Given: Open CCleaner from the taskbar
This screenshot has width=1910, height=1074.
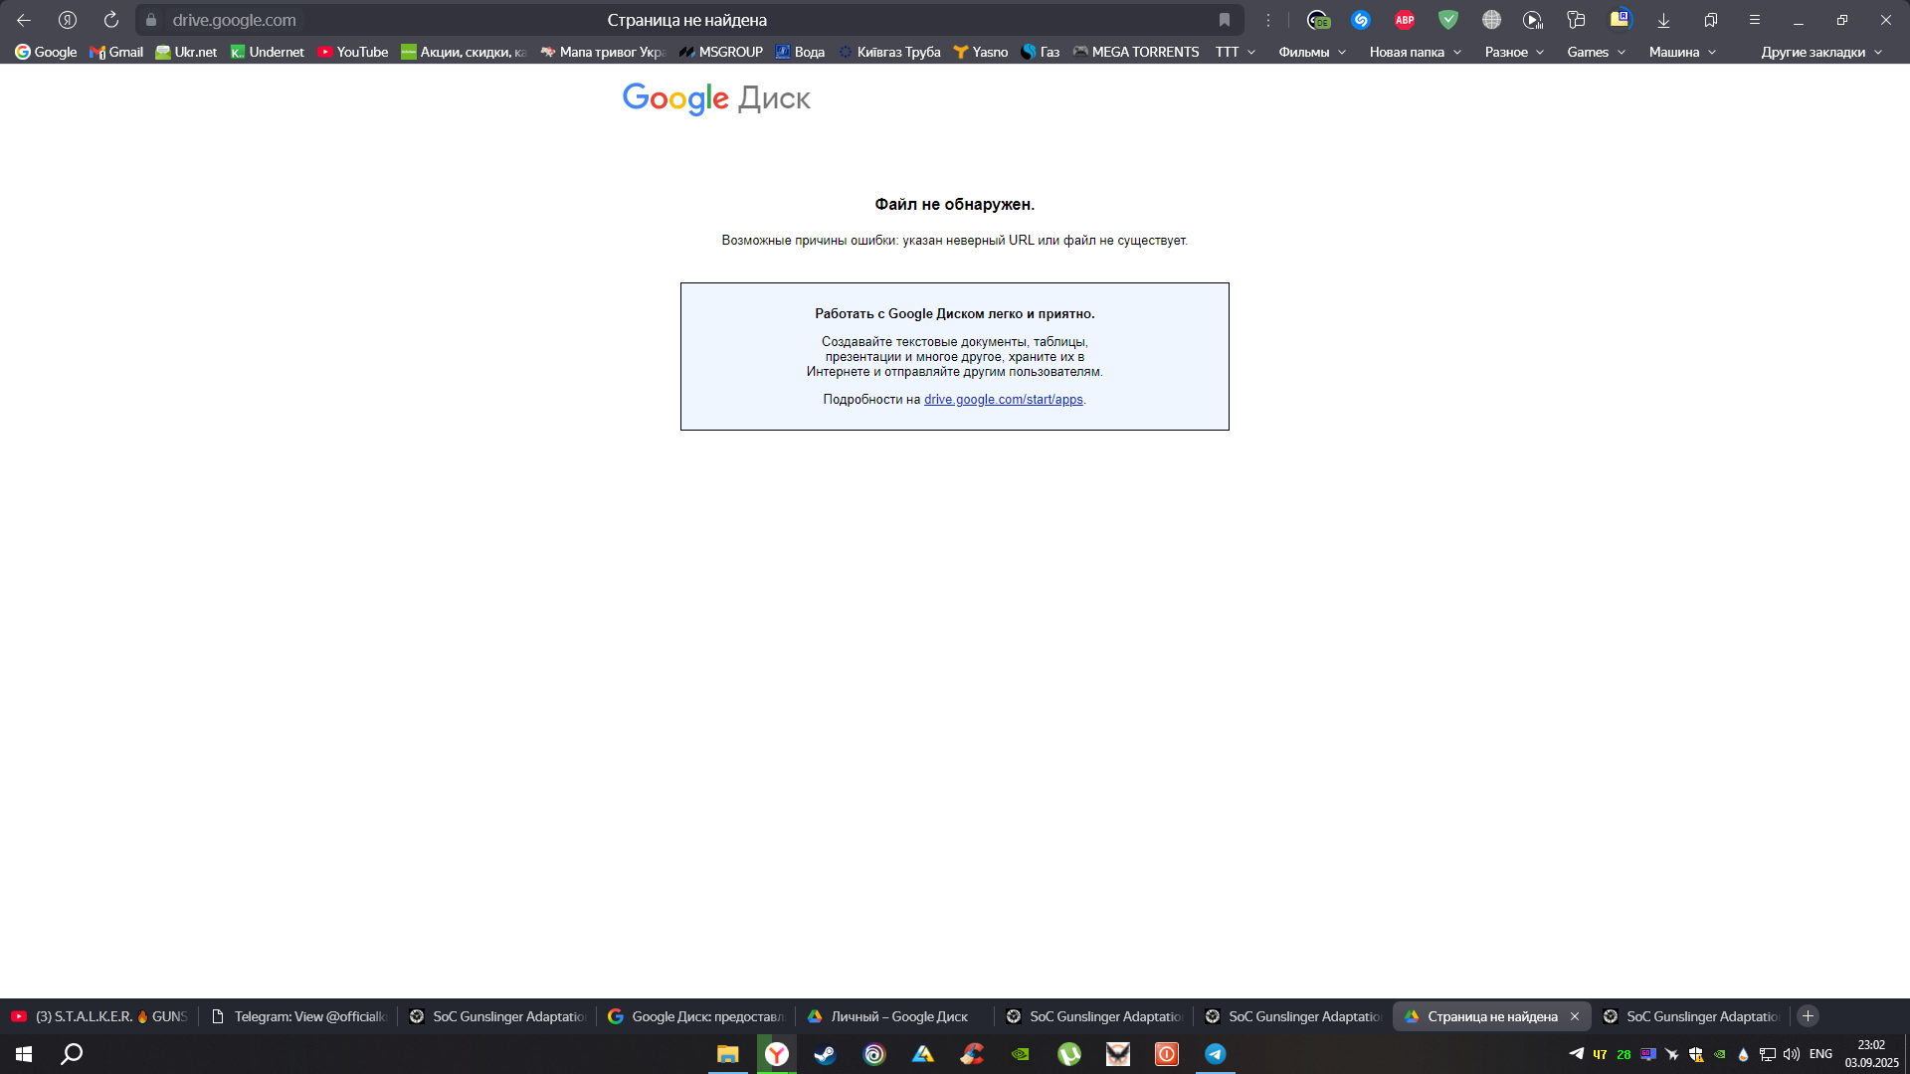Looking at the screenshot, I should pyautogui.click(x=972, y=1054).
